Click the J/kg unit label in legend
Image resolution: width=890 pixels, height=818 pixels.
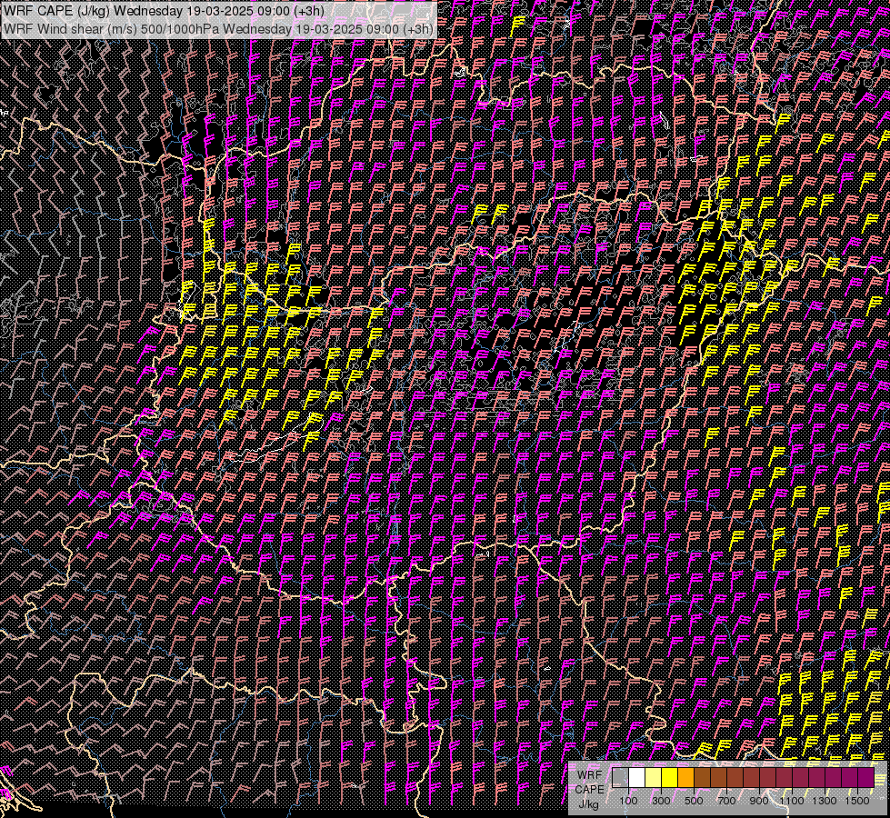589,803
